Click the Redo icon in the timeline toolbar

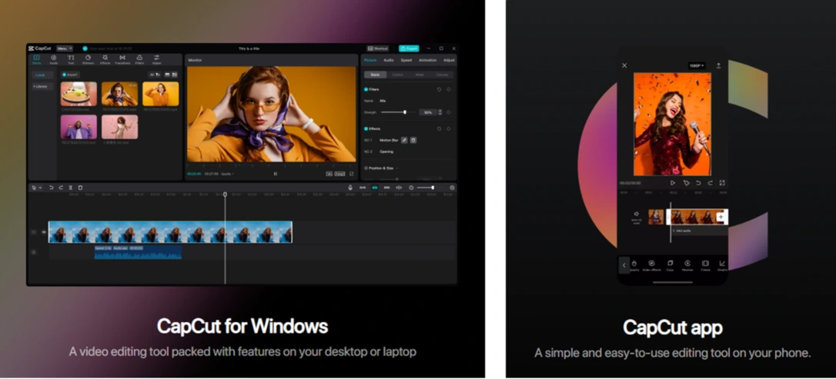click(x=61, y=188)
